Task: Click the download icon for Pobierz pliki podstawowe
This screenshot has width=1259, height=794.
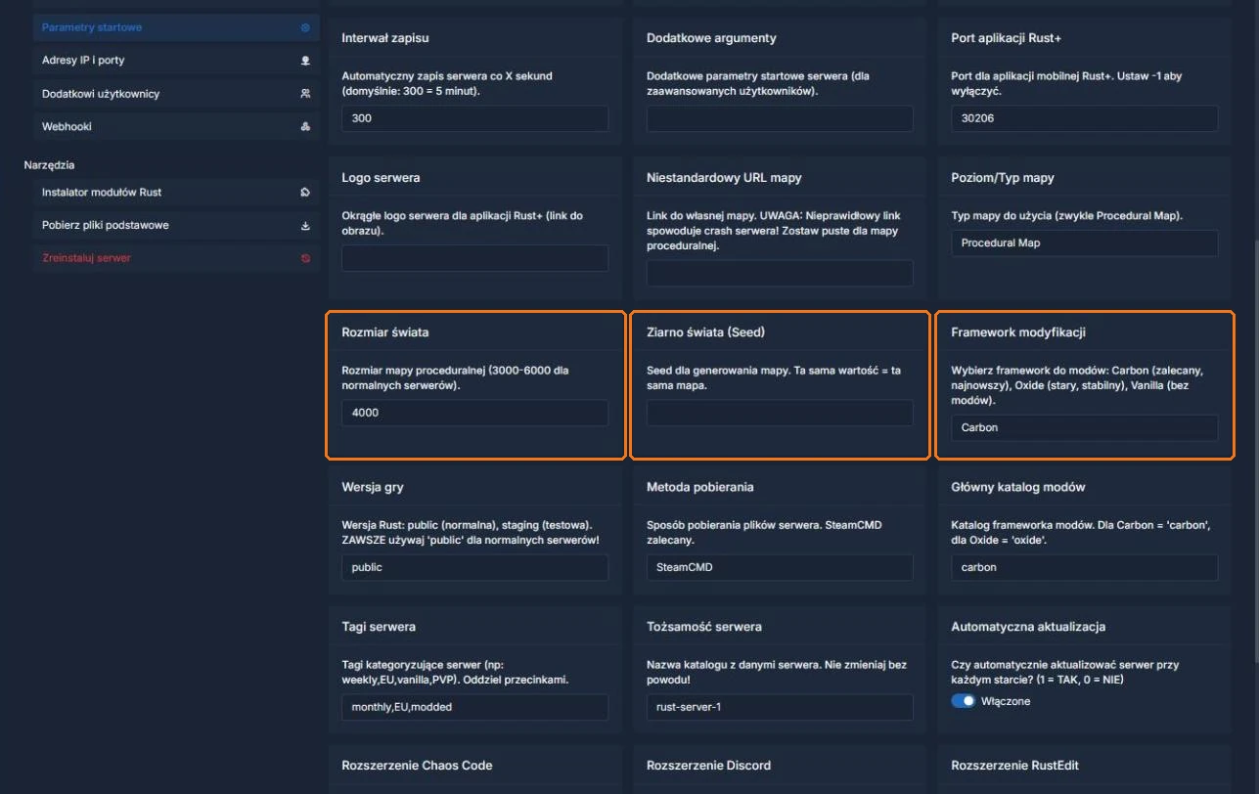Action: pos(305,226)
